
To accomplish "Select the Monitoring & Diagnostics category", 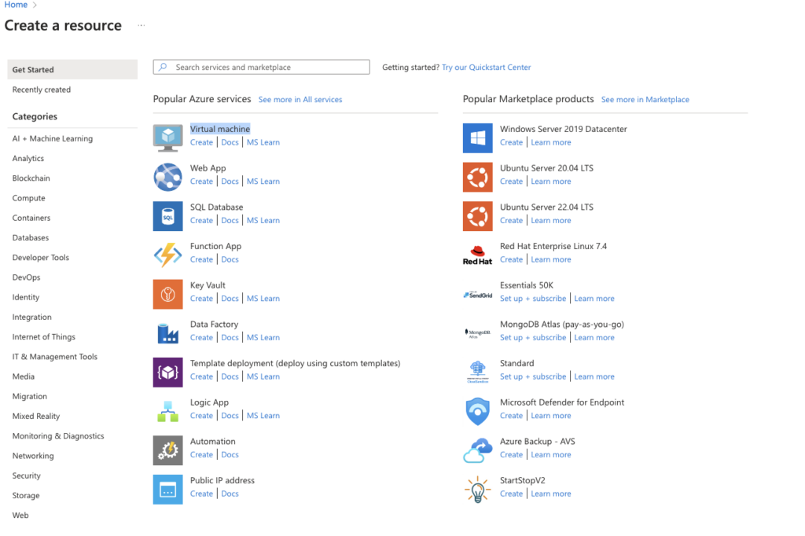I will click(x=58, y=436).
